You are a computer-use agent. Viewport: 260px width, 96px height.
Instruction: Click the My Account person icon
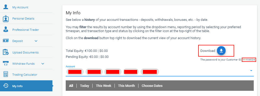point(6,7)
